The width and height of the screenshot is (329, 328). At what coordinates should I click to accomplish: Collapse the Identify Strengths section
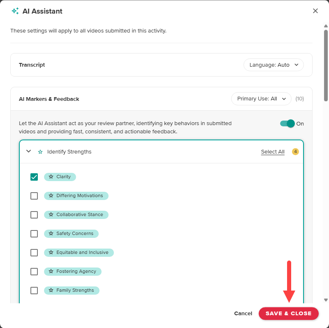click(x=28, y=151)
